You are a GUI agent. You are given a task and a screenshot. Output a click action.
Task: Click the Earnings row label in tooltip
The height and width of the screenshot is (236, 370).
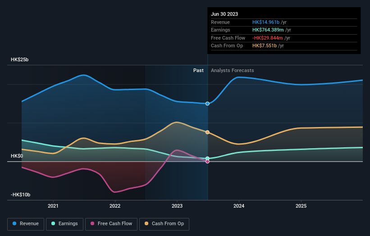221,30
